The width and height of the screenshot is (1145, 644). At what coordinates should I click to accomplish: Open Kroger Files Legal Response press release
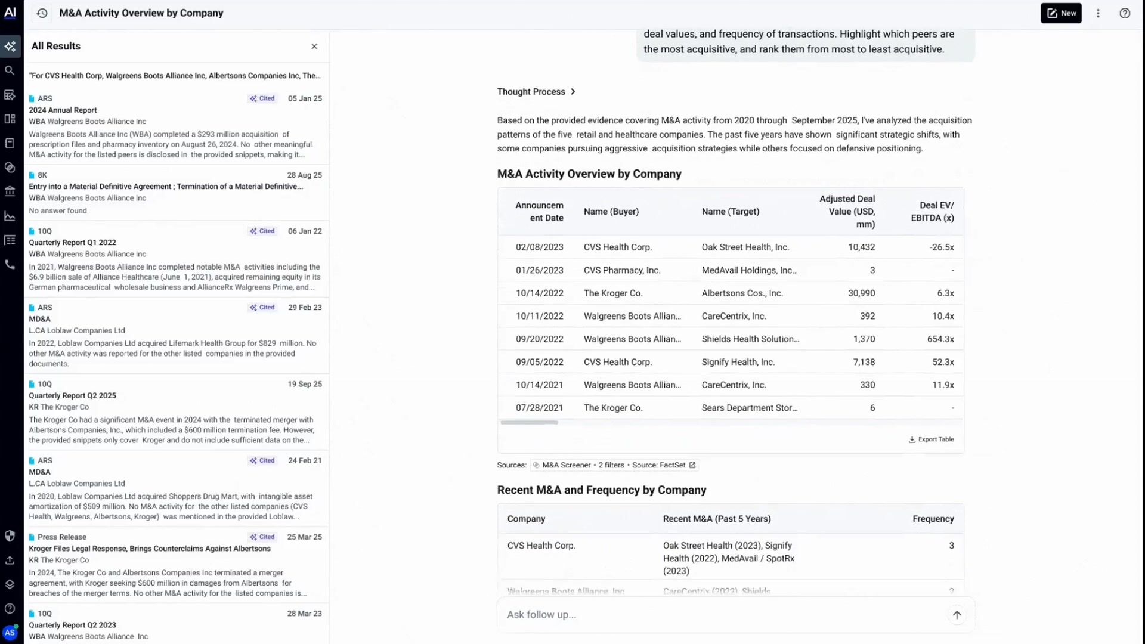click(150, 549)
